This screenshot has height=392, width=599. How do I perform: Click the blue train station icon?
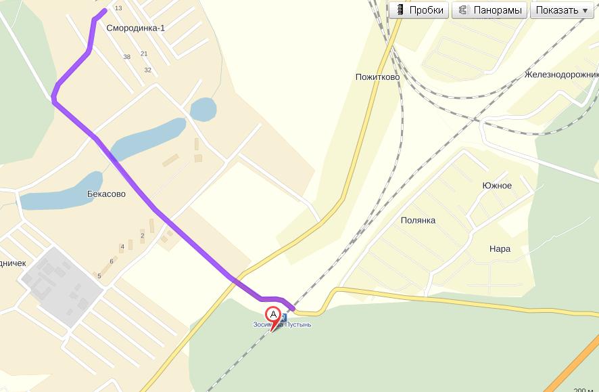[283, 317]
